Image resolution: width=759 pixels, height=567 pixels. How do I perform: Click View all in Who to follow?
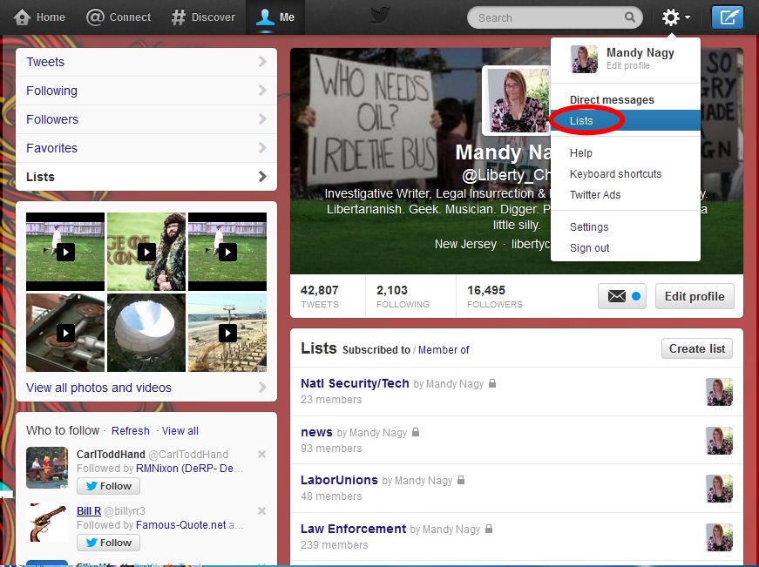coord(180,430)
